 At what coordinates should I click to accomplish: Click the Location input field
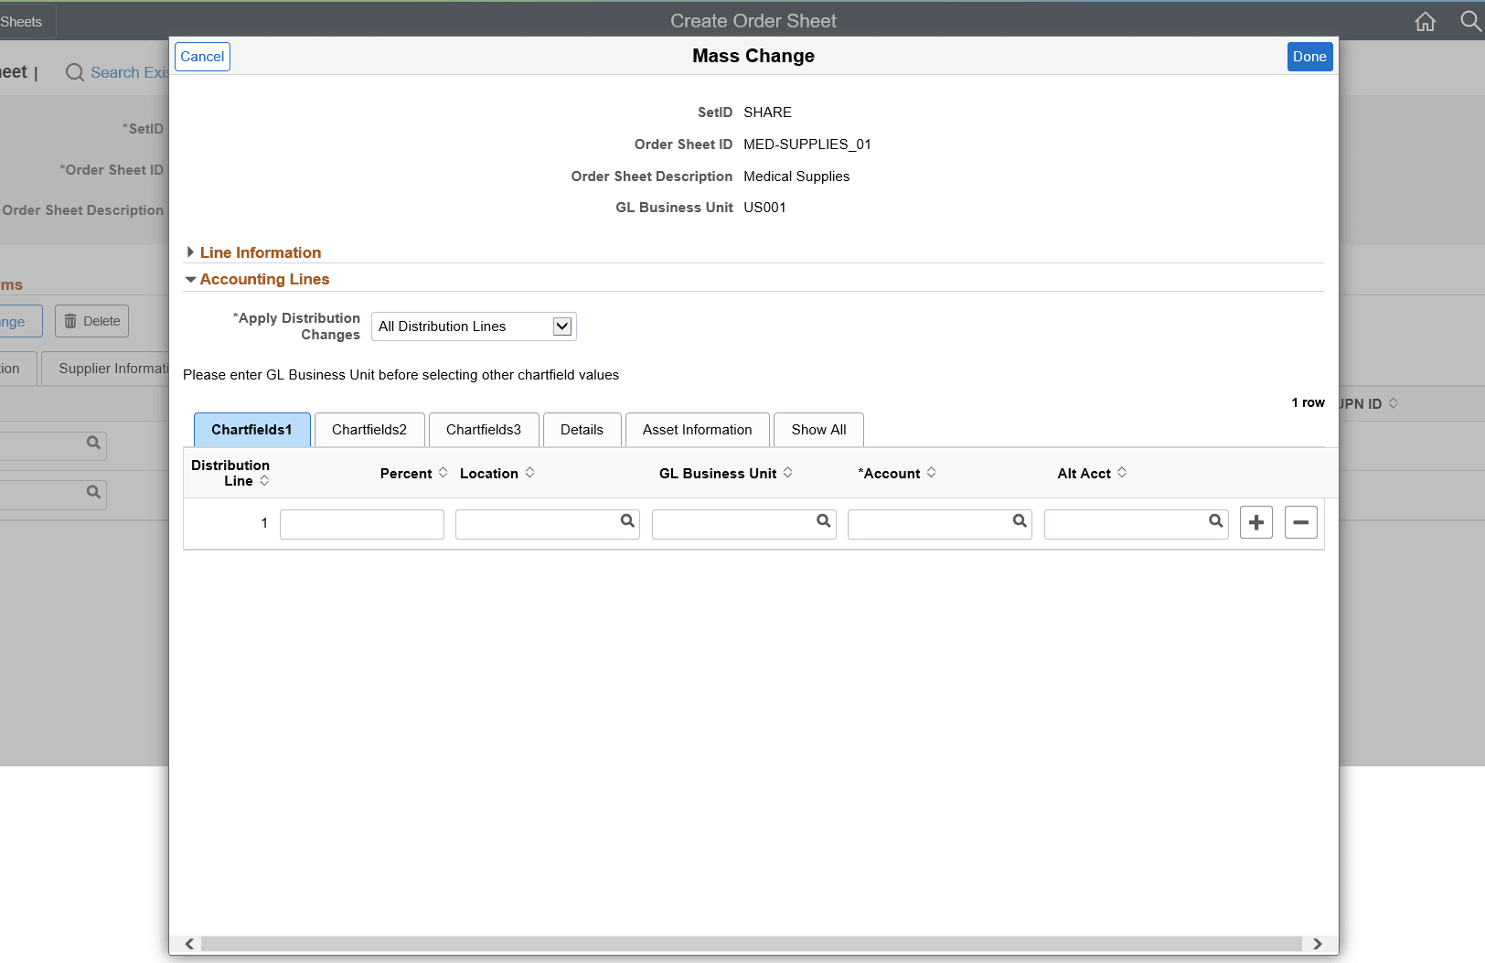(548, 525)
